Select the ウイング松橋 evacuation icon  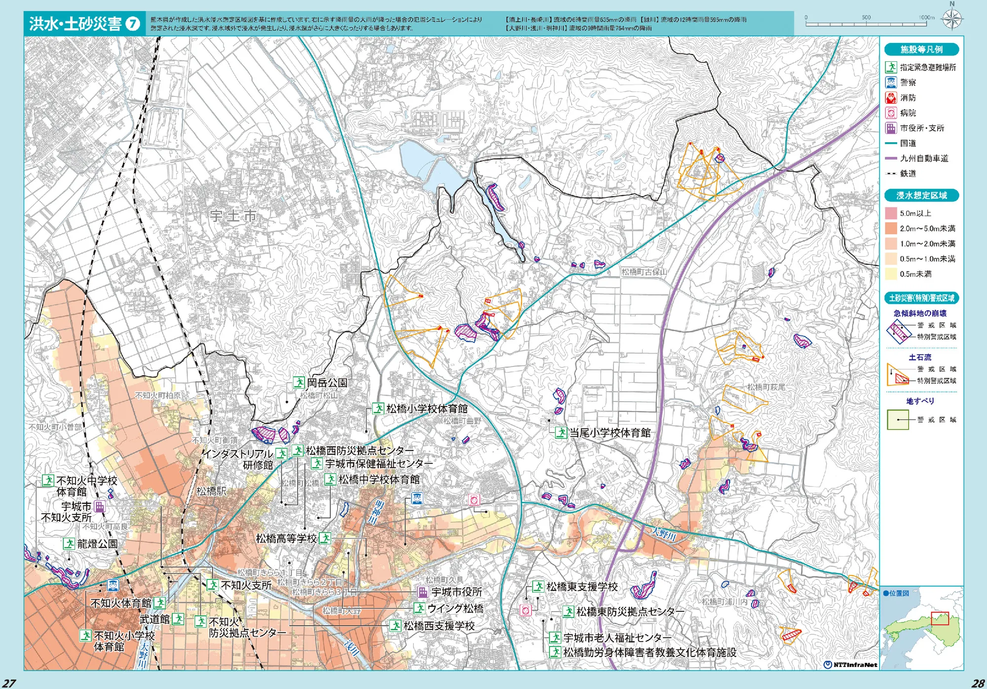click(419, 608)
